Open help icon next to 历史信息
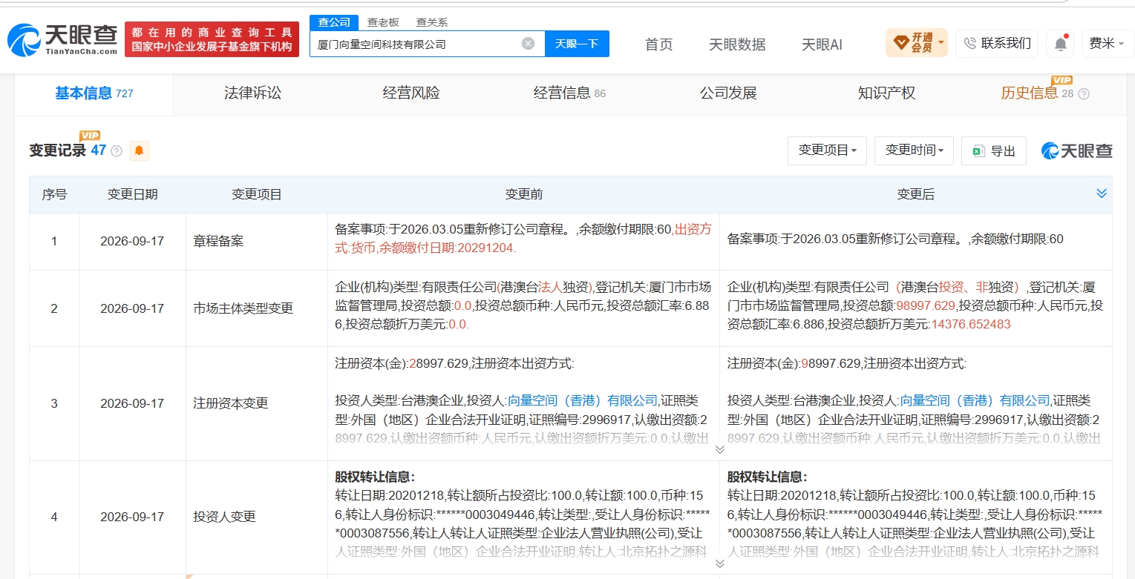 (x=1084, y=93)
